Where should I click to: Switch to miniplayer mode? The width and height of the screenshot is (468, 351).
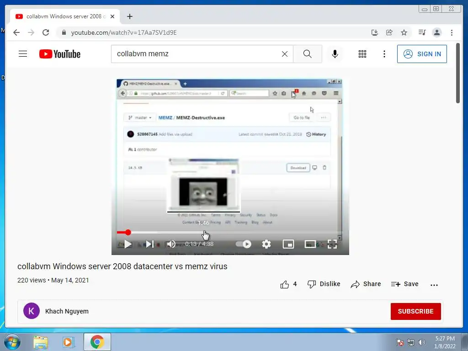288,244
